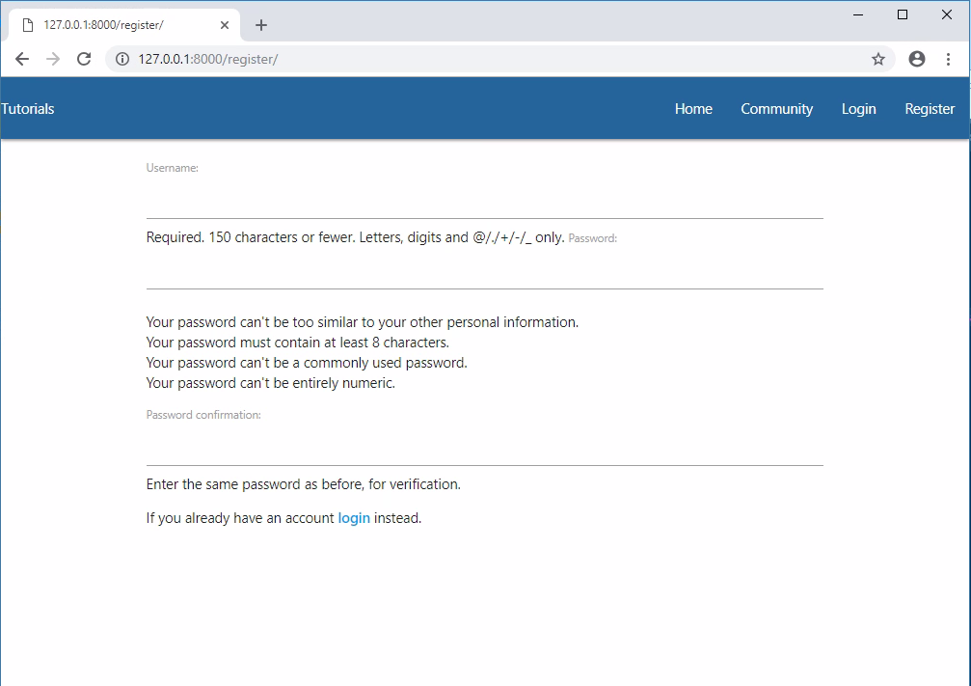View site information icon in address bar
Viewport: 971px width, 686px height.
tap(122, 59)
